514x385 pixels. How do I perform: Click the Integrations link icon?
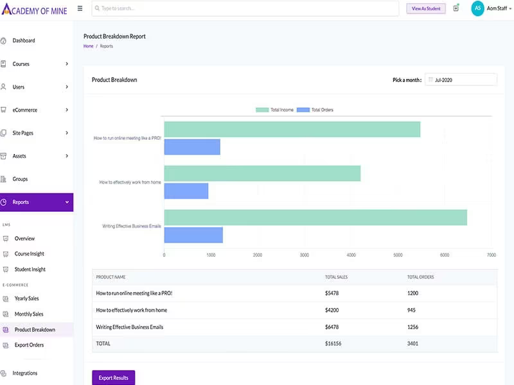pyautogui.click(x=3, y=373)
